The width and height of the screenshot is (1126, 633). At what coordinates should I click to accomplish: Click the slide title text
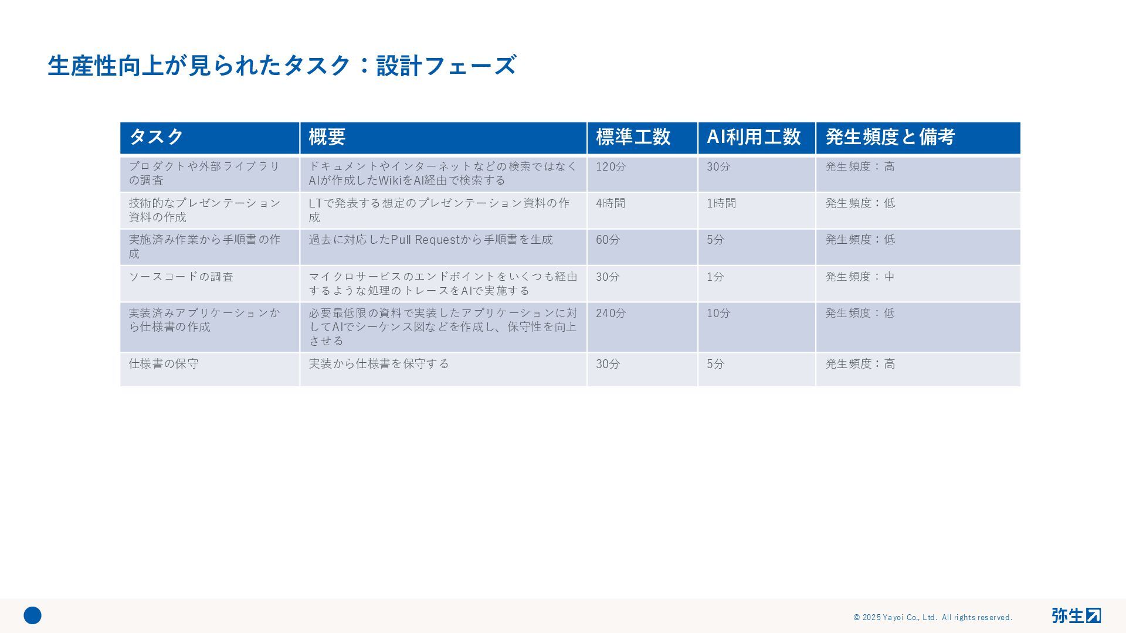(x=281, y=66)
